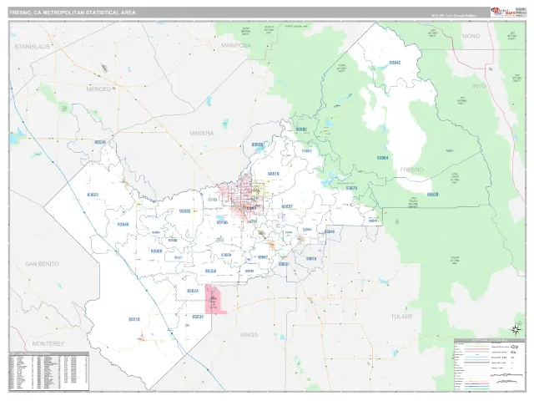This screenshot has height=401, width=534.
Task: Click the INYO county label
Action: click(479, 86)
